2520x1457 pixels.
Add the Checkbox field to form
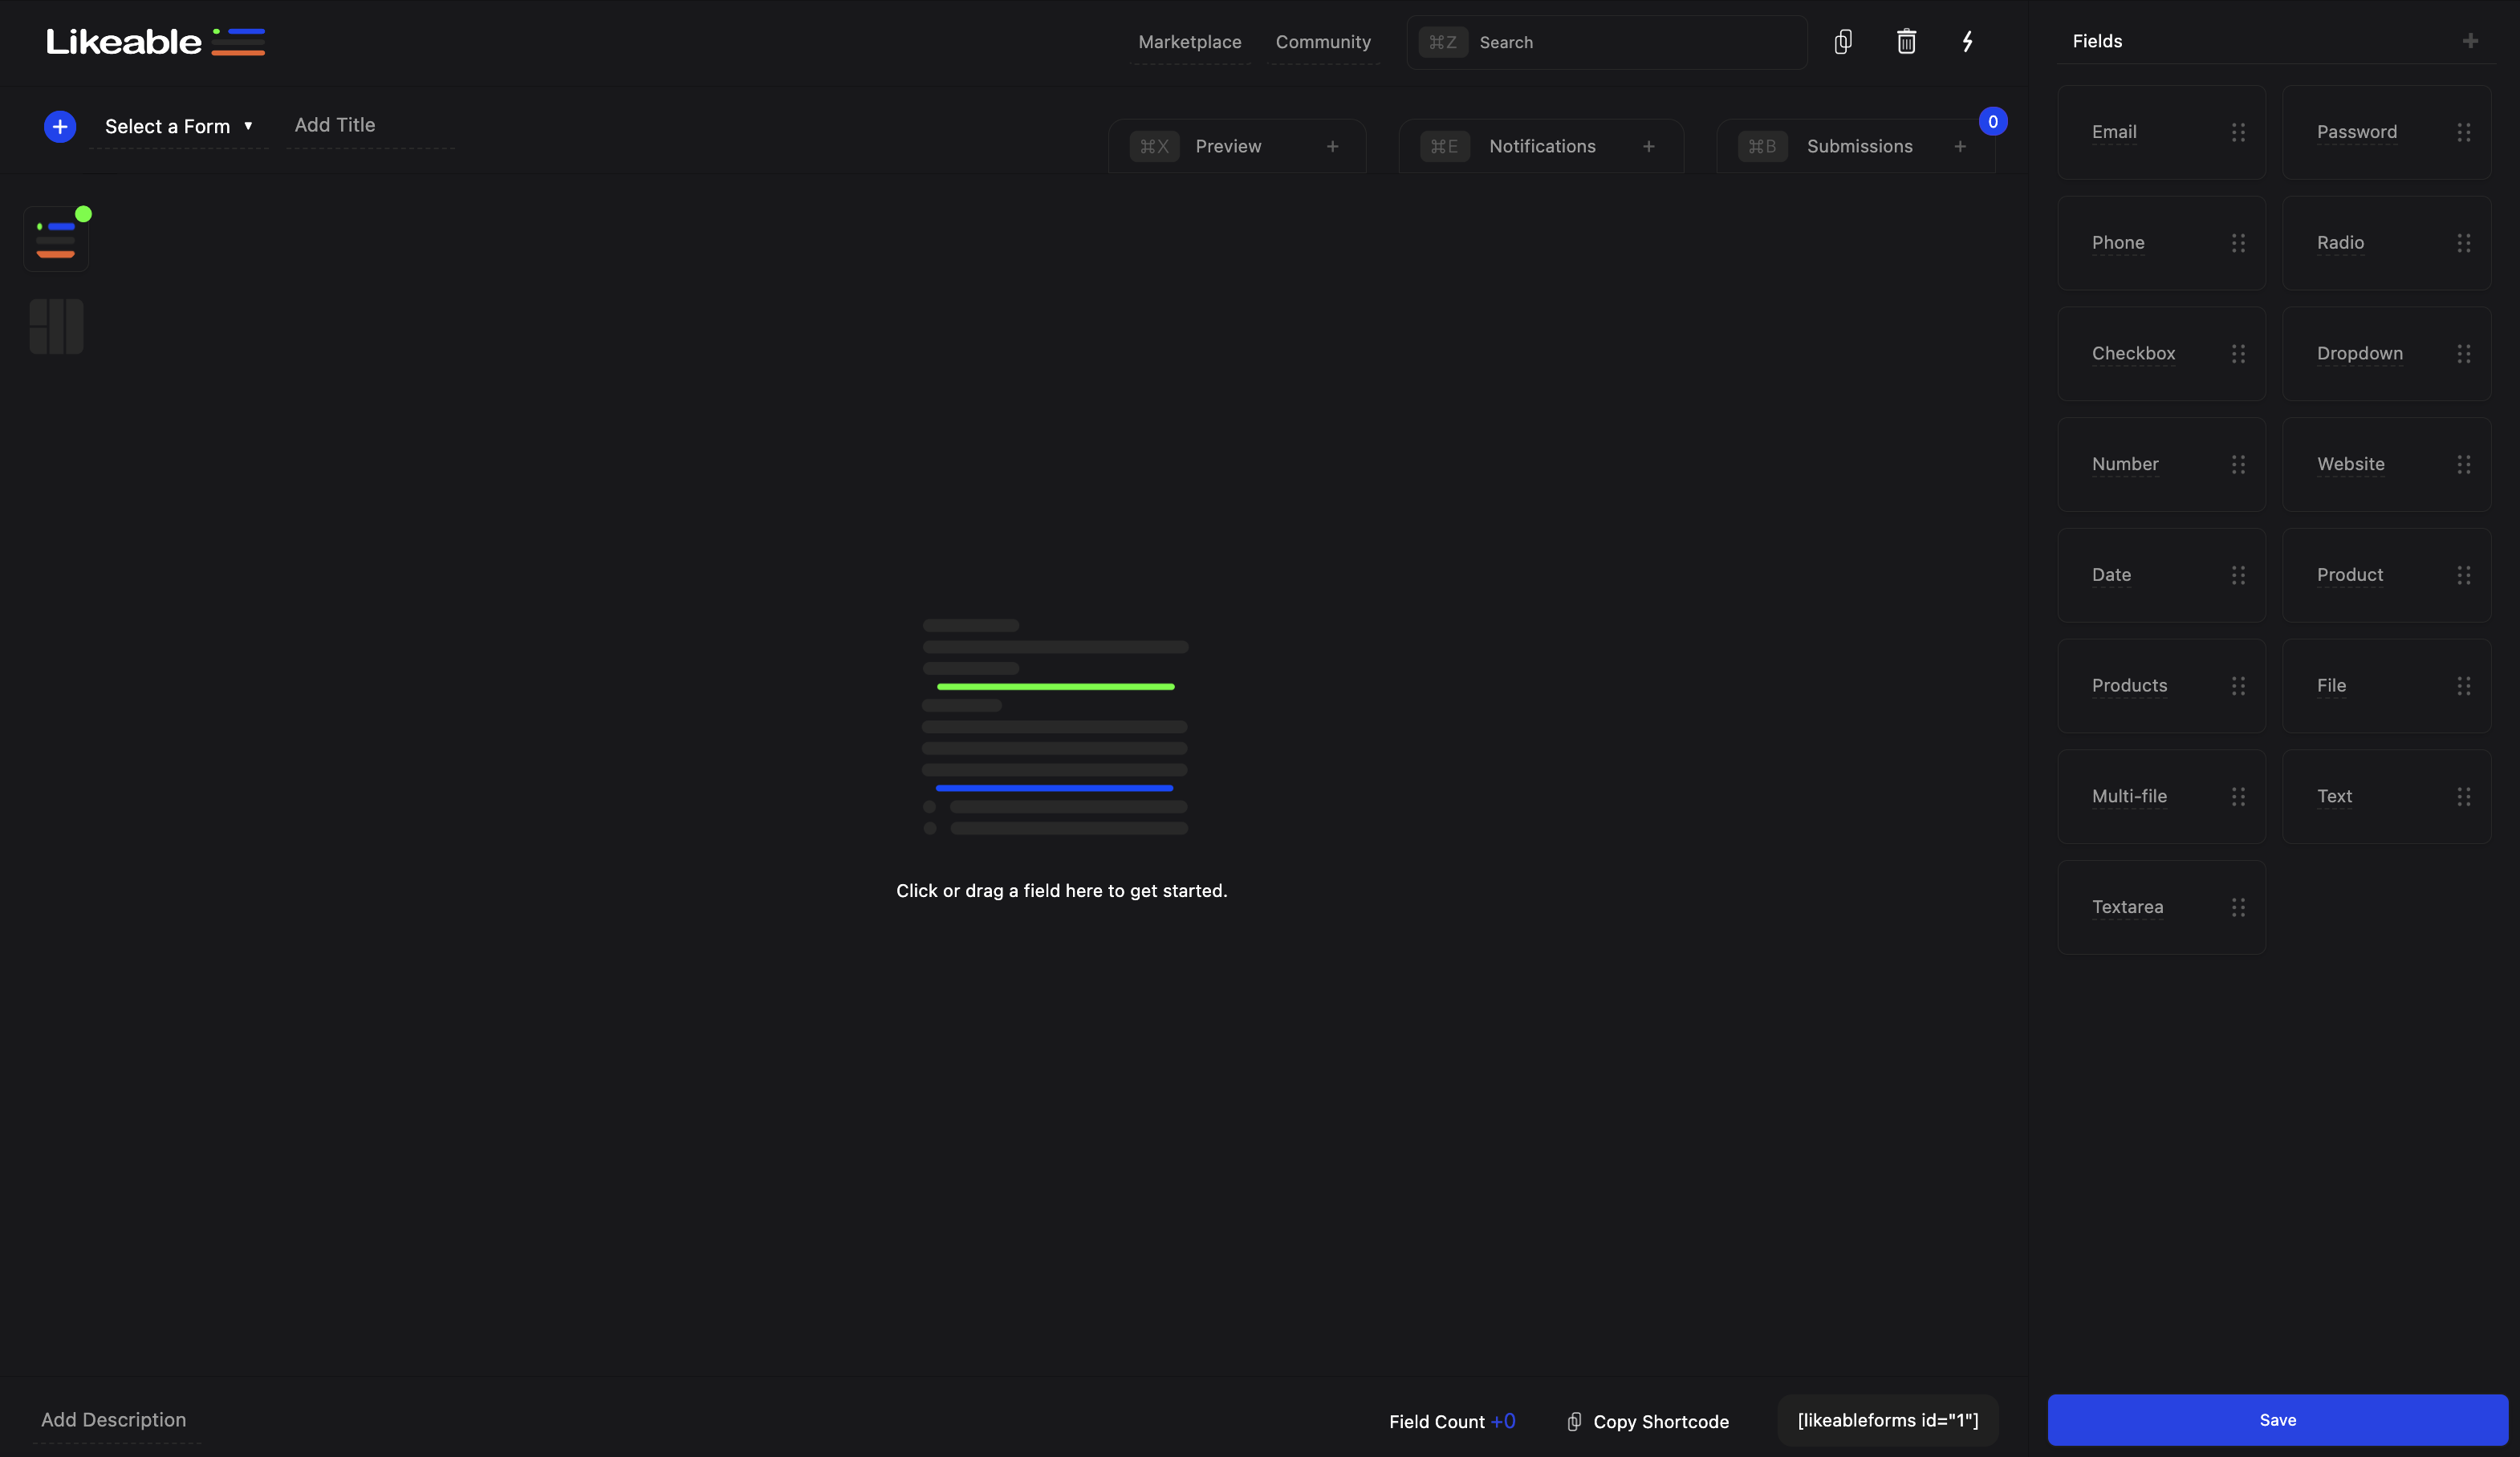[x=2133, y=354]
